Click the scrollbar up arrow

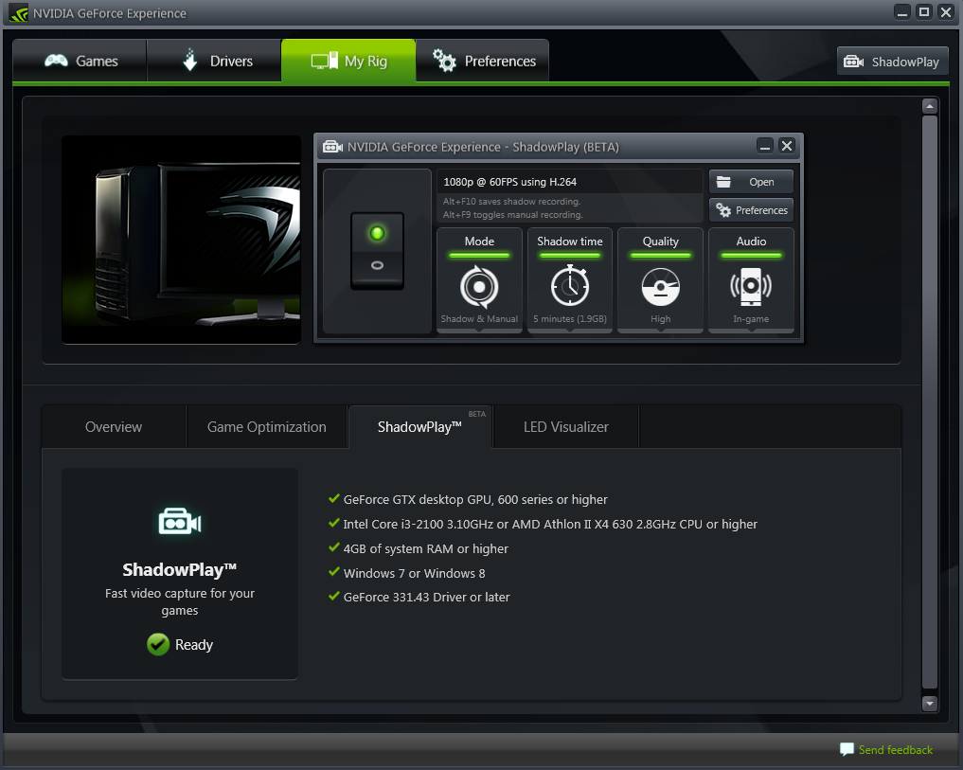[930, 106]
